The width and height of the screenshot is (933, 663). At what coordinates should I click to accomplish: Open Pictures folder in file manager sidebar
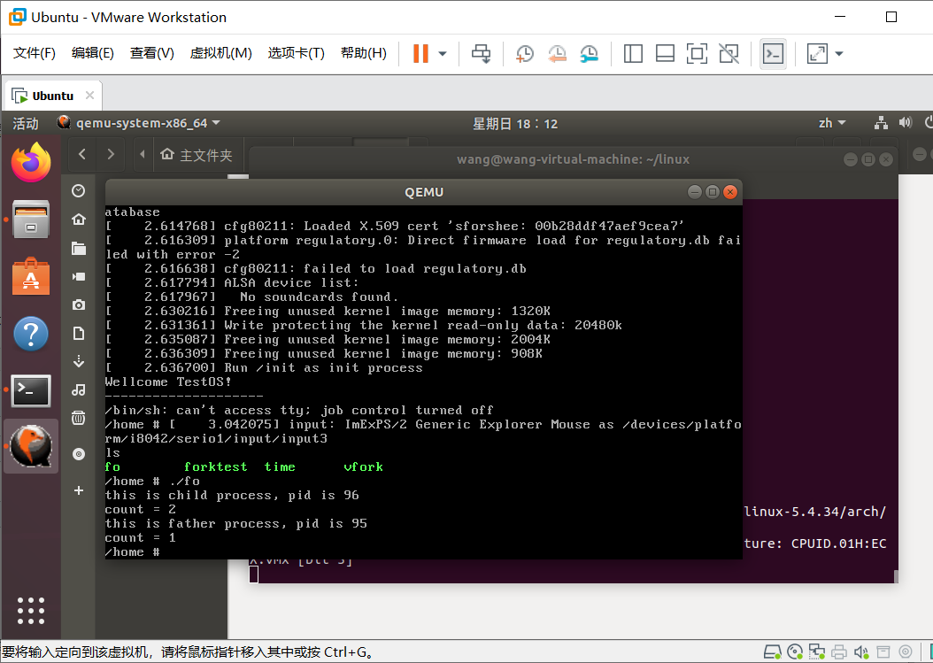pyautogui.click(x=79, y=305)
